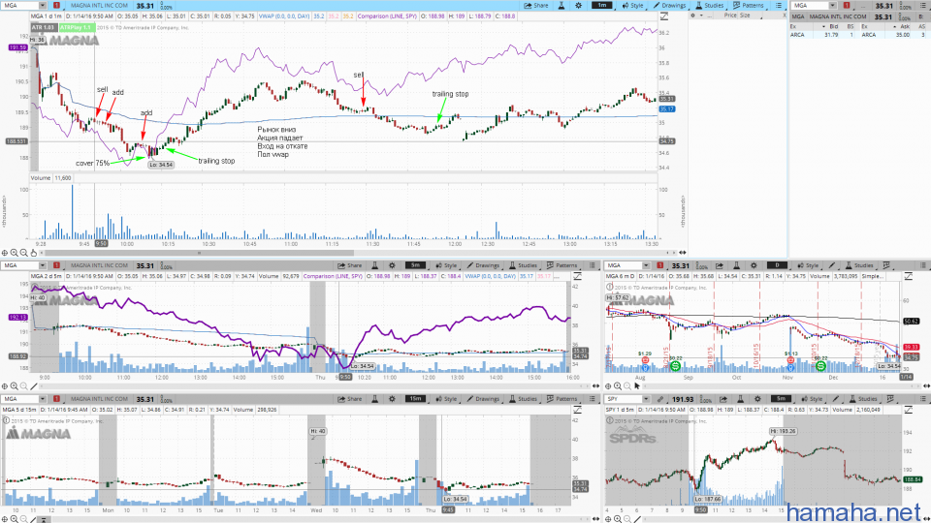931x523 pixels.
Task: Expand MGA symbol dropdown on the 15m chart
Action: (42, 399)
